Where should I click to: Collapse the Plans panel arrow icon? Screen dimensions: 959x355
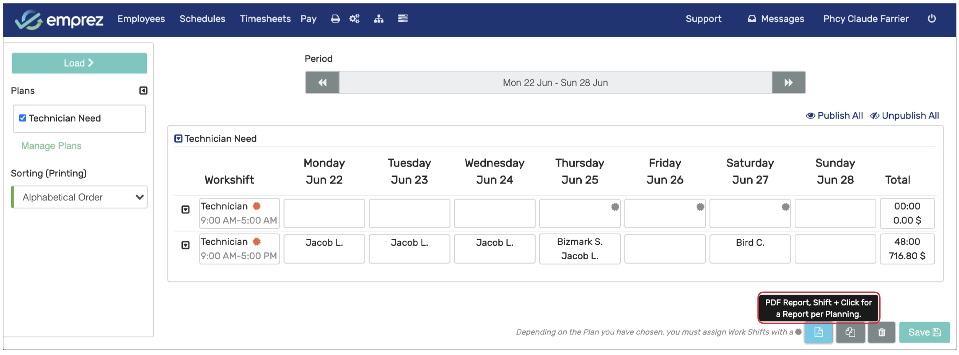click(143, 90)
